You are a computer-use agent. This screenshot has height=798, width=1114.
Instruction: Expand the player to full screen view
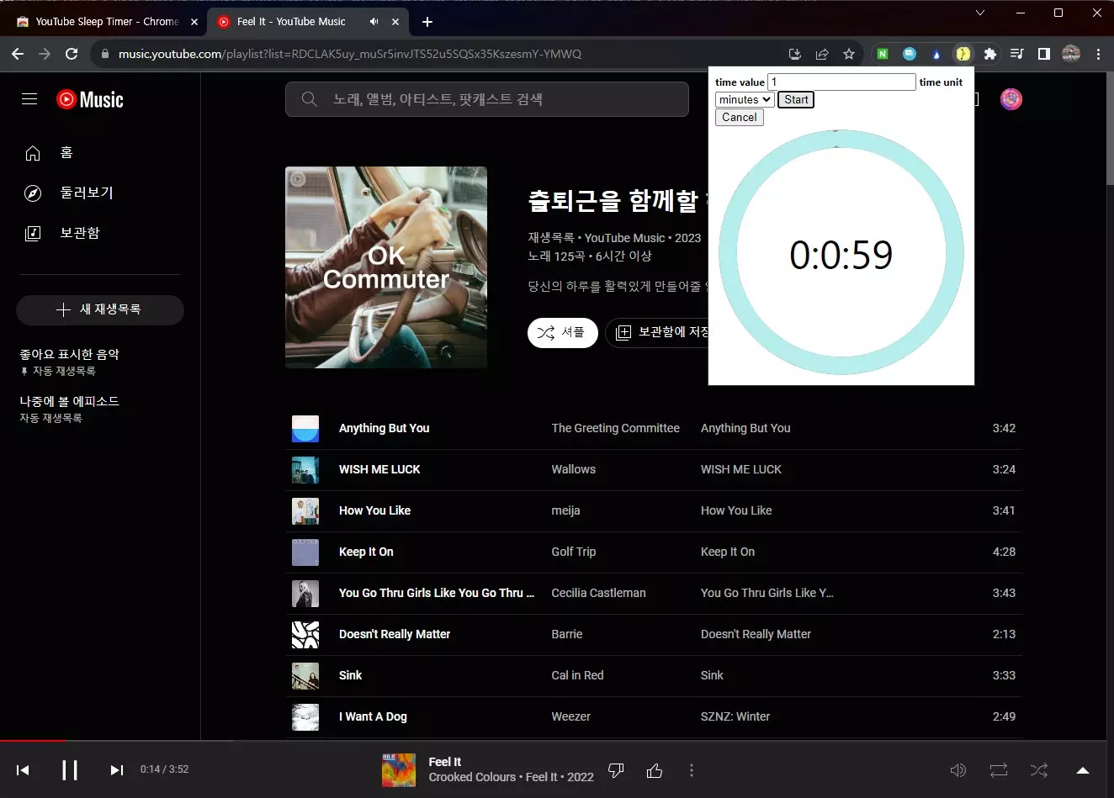(x=1082, y=770)
